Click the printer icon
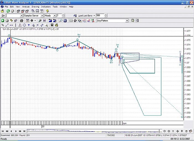The height and width of the screenshot is (141, 194). [21, 21]
